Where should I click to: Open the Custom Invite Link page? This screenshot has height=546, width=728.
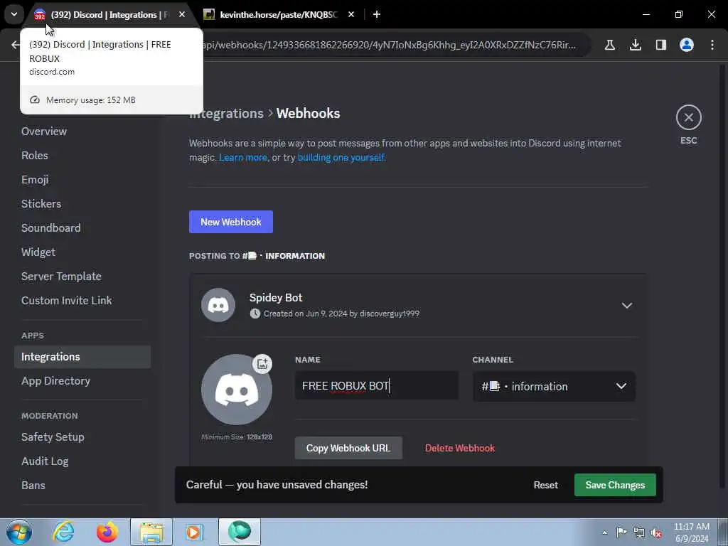[x=66, y=301]
